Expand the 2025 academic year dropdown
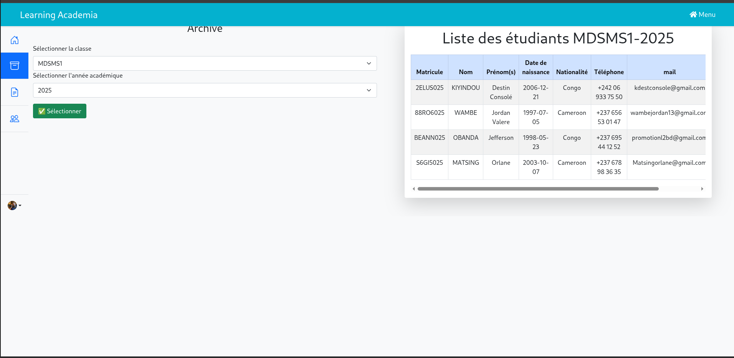The height and width of the screenshot is (358, 734). (205, 90)
